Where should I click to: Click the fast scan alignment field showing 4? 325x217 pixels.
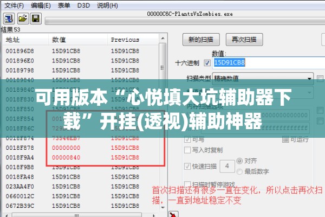227,166
